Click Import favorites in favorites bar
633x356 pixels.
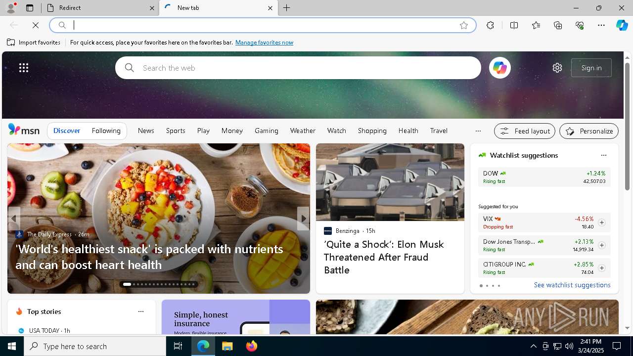[x=34, y=43]
